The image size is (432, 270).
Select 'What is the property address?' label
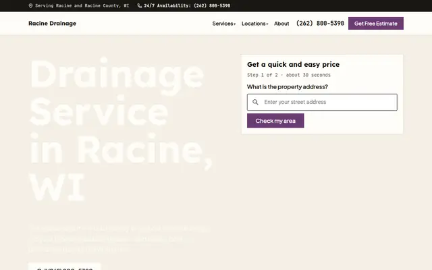(x=288, y=87)
